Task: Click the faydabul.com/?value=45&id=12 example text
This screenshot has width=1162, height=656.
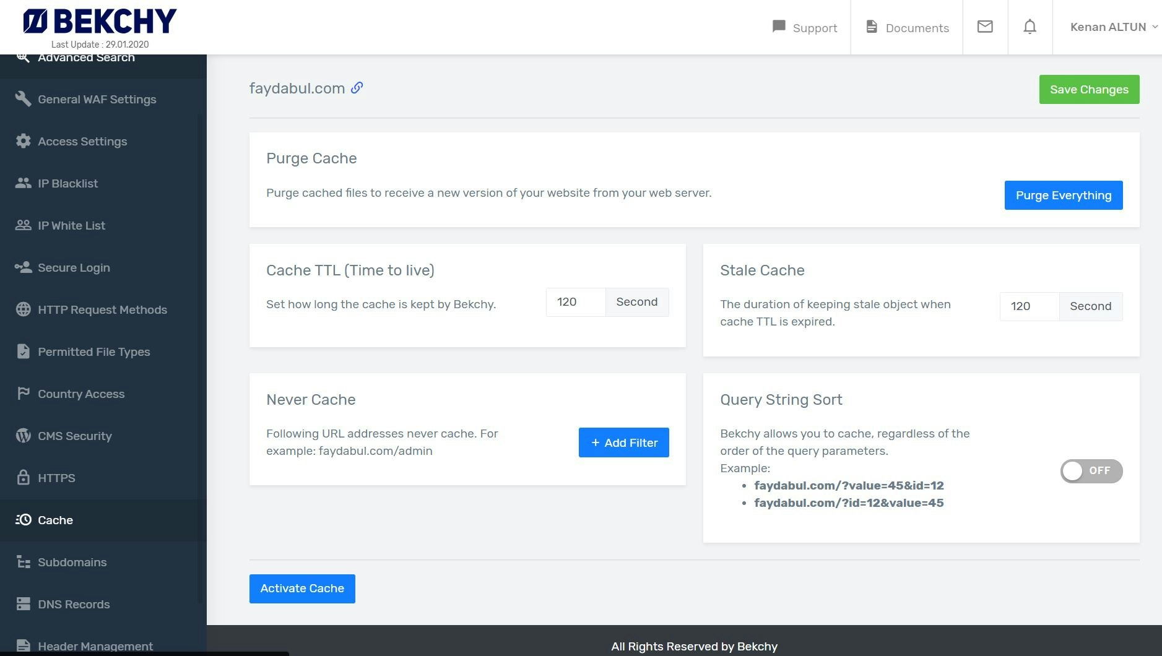Action: point(849,486)
